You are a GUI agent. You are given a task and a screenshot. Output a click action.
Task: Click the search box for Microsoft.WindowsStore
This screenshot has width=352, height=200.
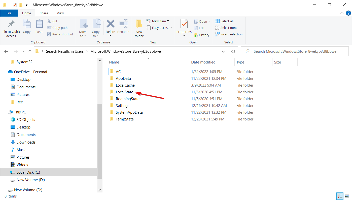coord(295,51)
